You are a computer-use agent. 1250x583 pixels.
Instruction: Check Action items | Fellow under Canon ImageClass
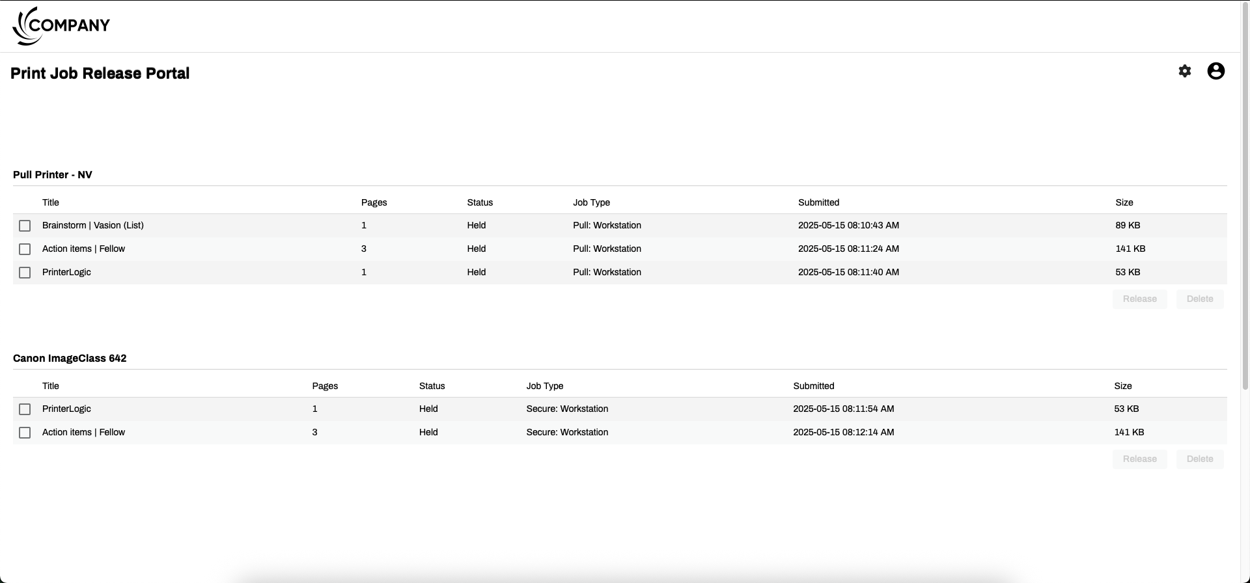point(25,433)
